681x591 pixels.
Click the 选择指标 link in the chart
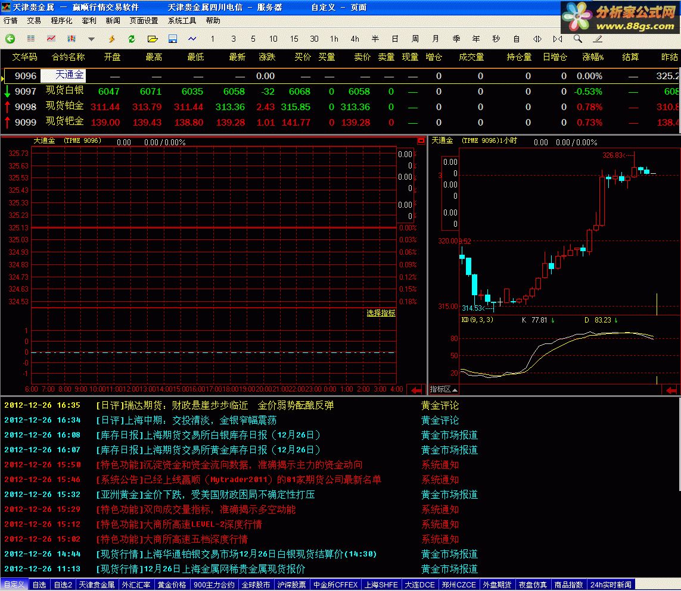[x=381, y=313]
